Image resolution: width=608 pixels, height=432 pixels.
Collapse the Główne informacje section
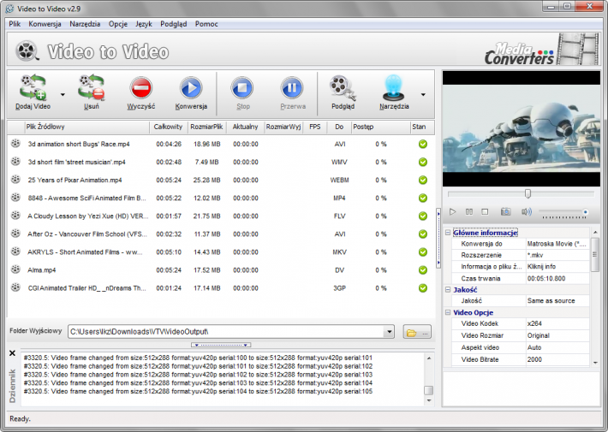click(x=448, y=233)
